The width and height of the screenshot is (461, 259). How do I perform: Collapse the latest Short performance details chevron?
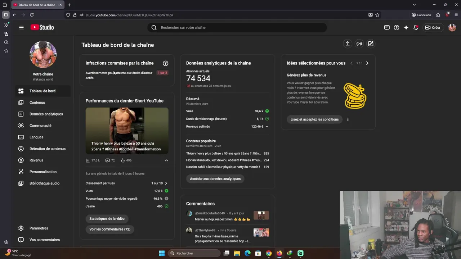point(166,160)
